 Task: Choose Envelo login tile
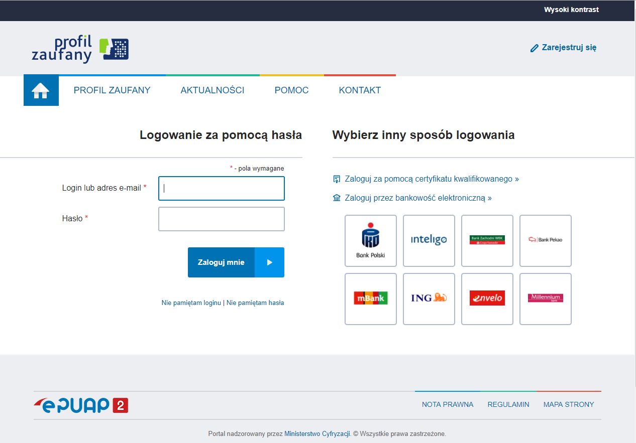(487, 299)
